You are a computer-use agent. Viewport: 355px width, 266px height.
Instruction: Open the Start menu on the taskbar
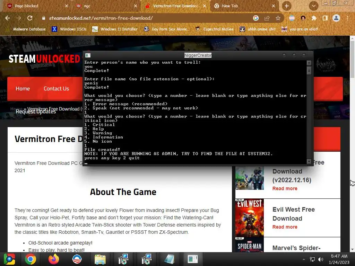9,259
